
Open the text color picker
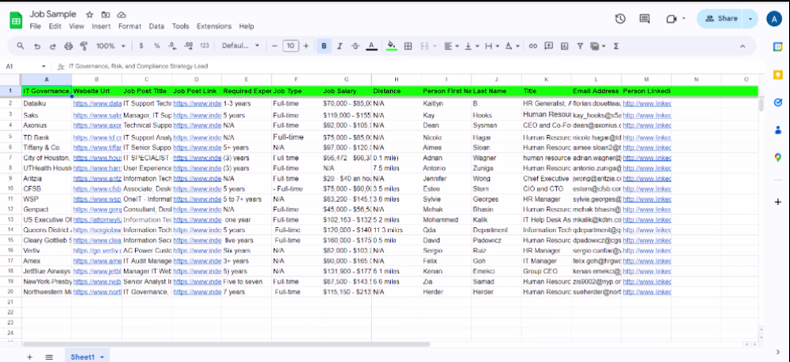tap(371, 46)
